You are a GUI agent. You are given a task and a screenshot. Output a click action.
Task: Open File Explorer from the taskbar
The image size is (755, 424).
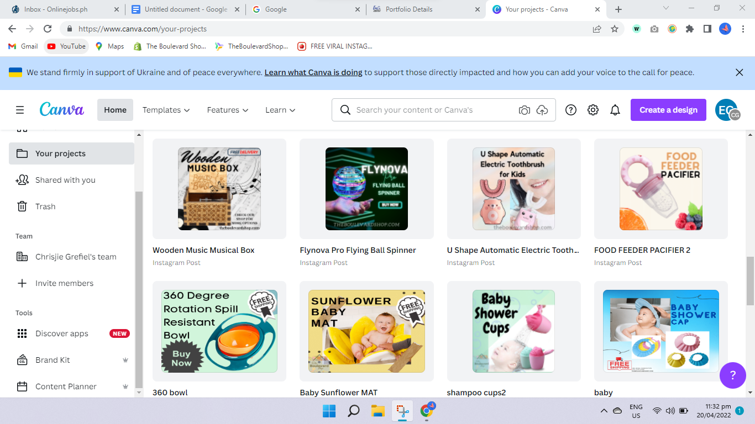(x=377, y=411)
